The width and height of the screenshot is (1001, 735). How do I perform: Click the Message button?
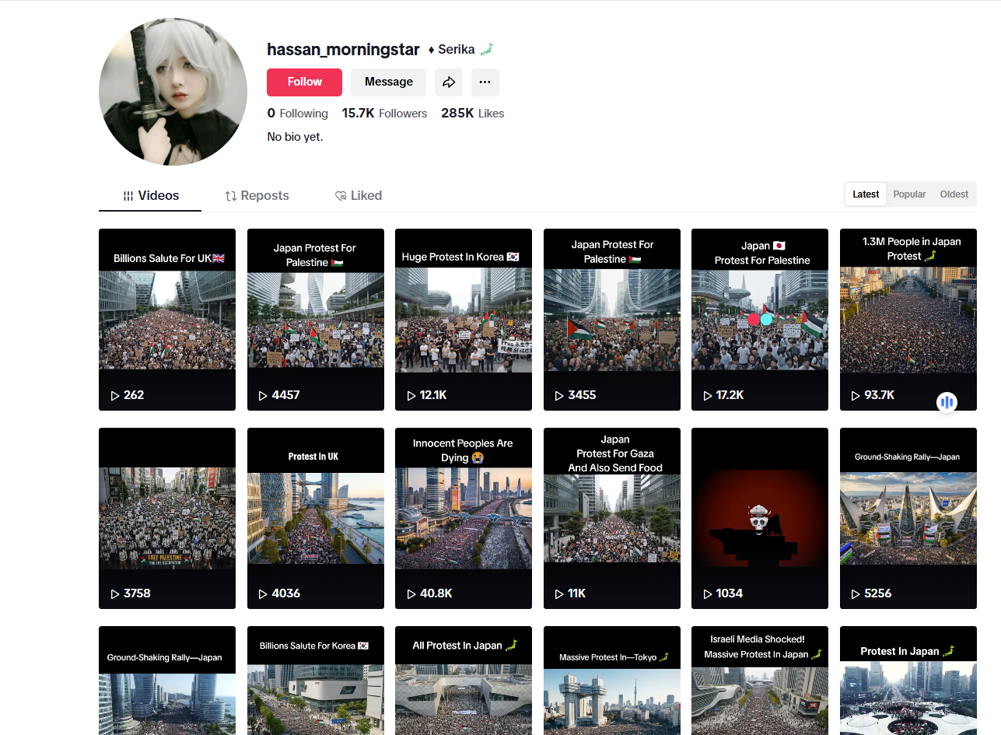tap(388, 82)
